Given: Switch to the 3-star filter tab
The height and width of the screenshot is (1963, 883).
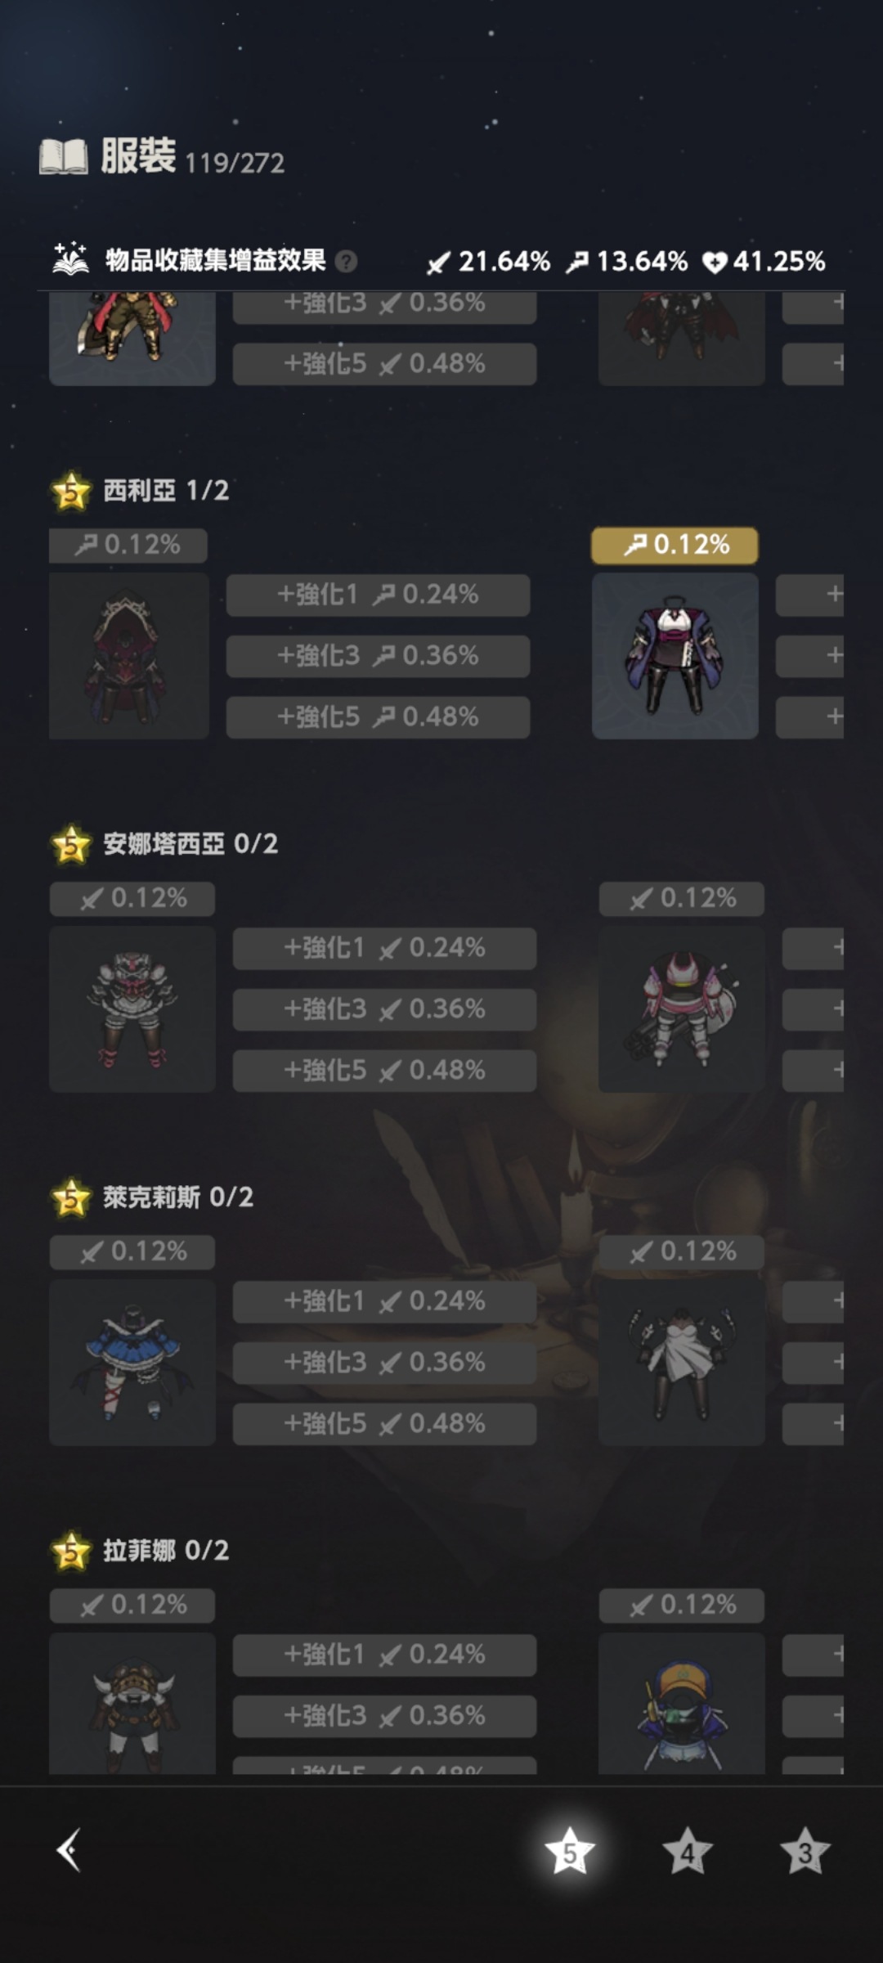Looking at the screenshot, I should click(805, 1851).
